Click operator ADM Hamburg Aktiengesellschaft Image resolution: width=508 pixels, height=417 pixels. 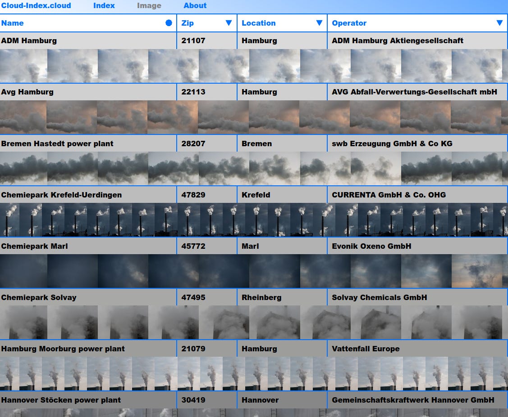[x=398, y=40]
